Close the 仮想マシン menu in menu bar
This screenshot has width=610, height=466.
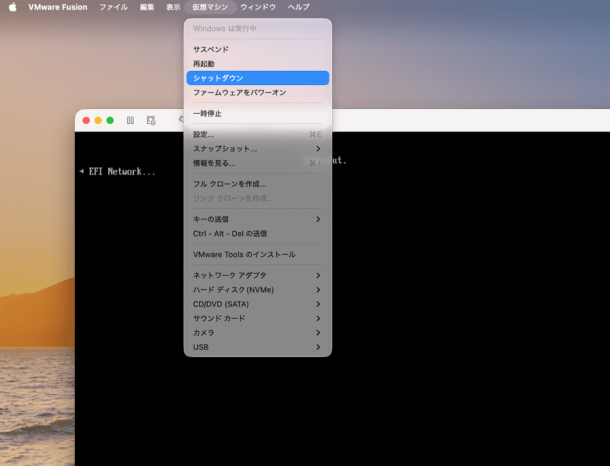click(x=210, y=7)
